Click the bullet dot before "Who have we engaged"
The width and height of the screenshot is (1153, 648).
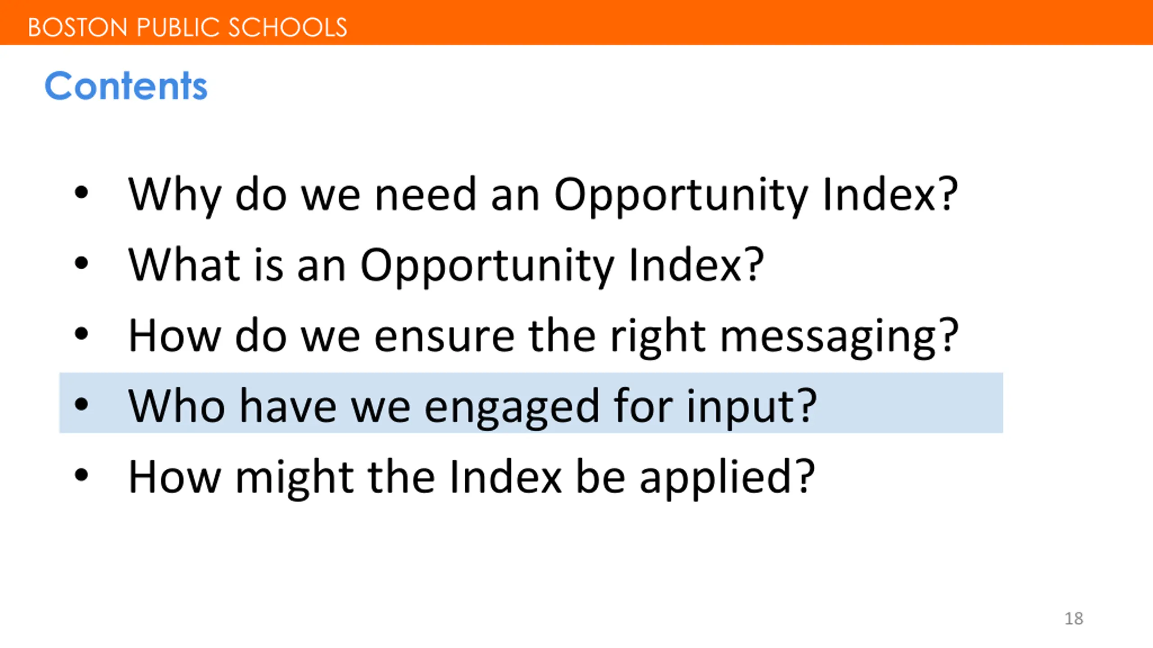point(82,405)
